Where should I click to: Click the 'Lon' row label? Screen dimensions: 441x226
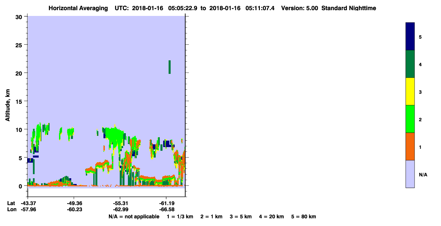point(11,209)
